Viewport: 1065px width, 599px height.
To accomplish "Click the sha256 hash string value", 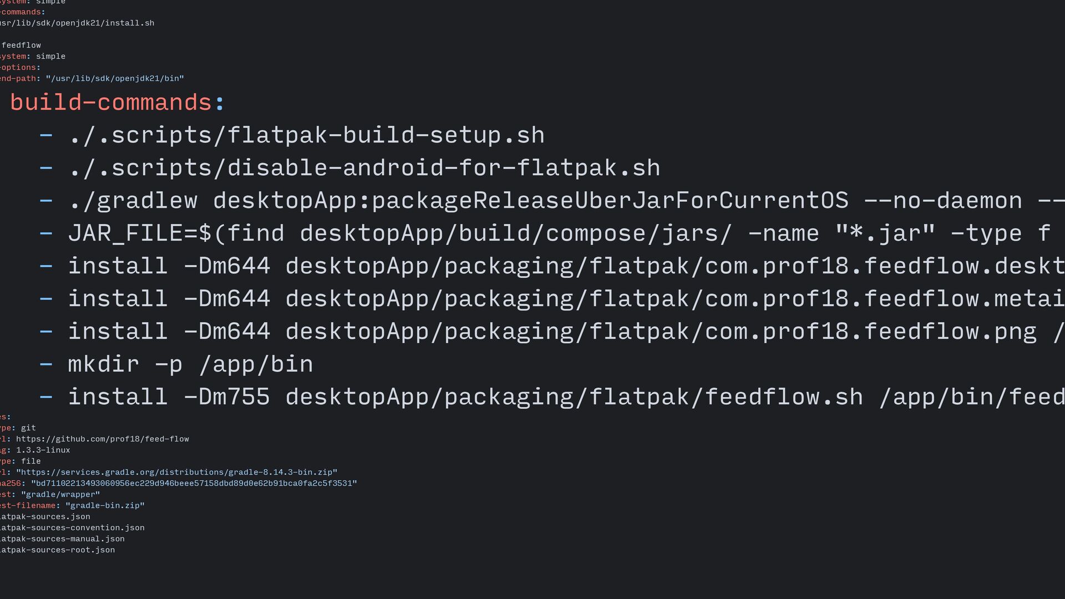I will [x=194, y=484].
